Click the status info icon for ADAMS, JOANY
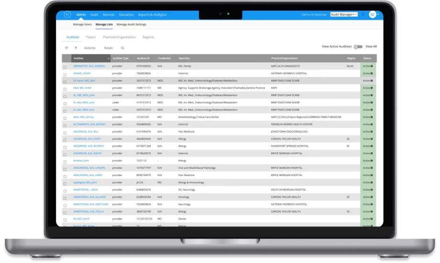440x263 pixels. pos(372,74)
